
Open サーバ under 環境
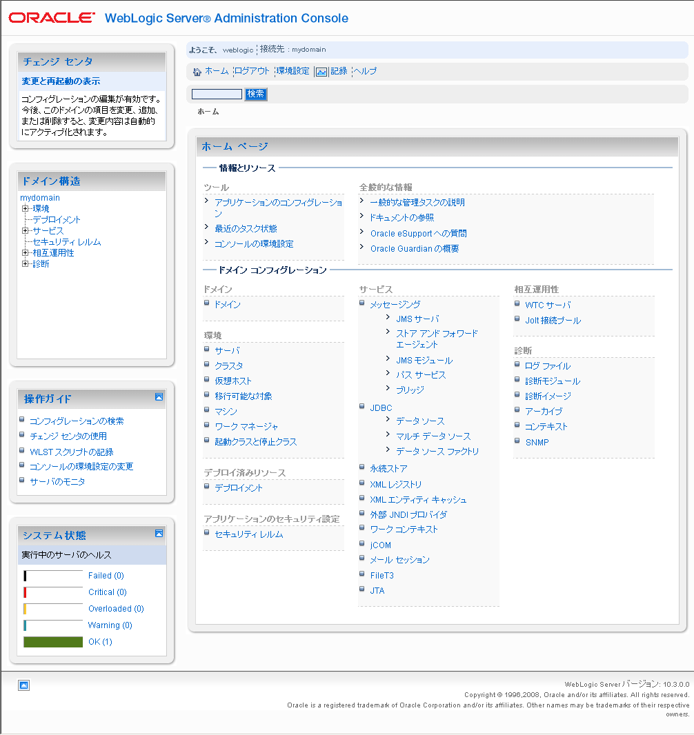228,351
